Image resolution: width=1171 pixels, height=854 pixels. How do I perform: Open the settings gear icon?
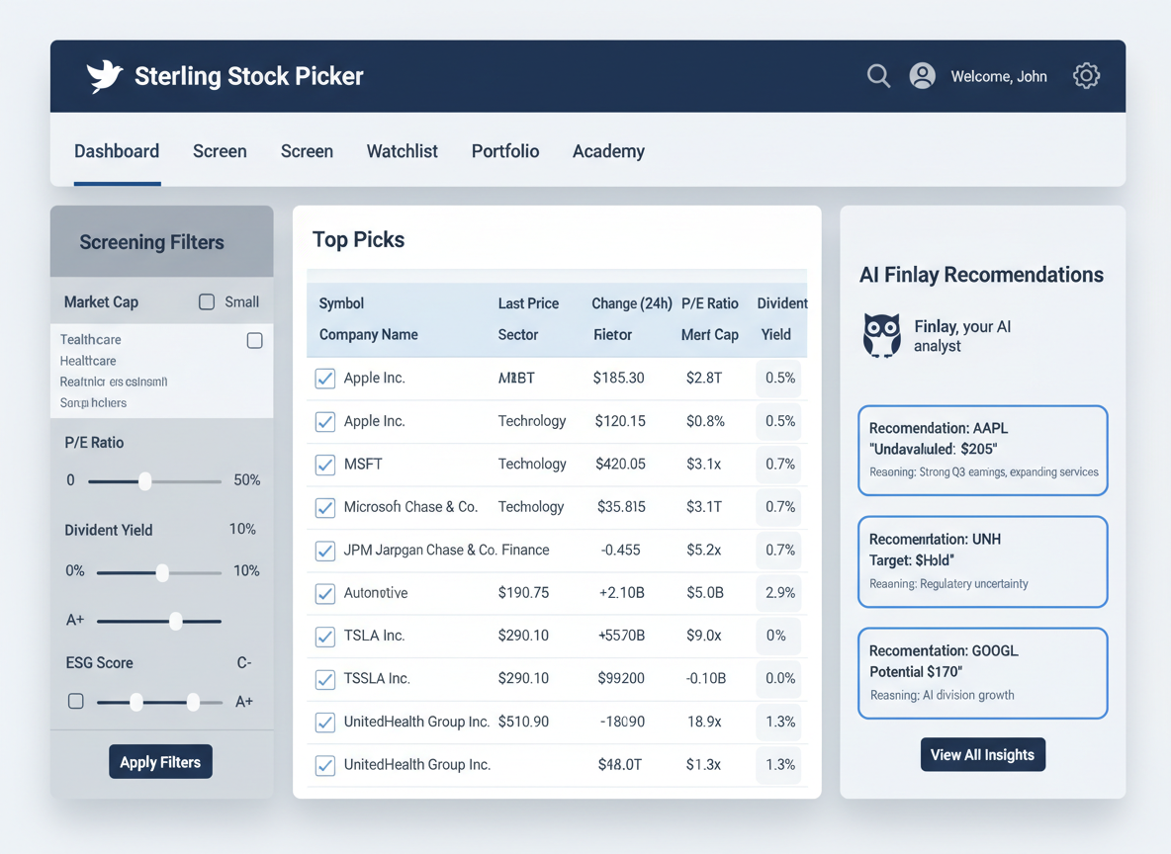tap(1086, 75)
